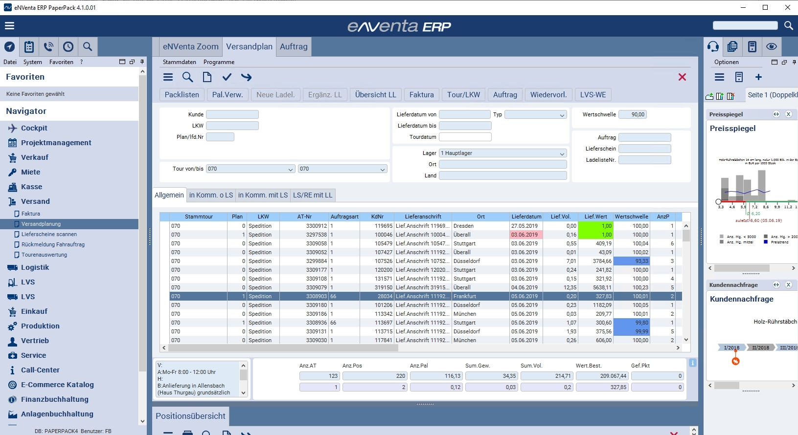Click the checkmark confirm icon in Versandplan toolbar

pyautogui.click(x=227, y=77)
